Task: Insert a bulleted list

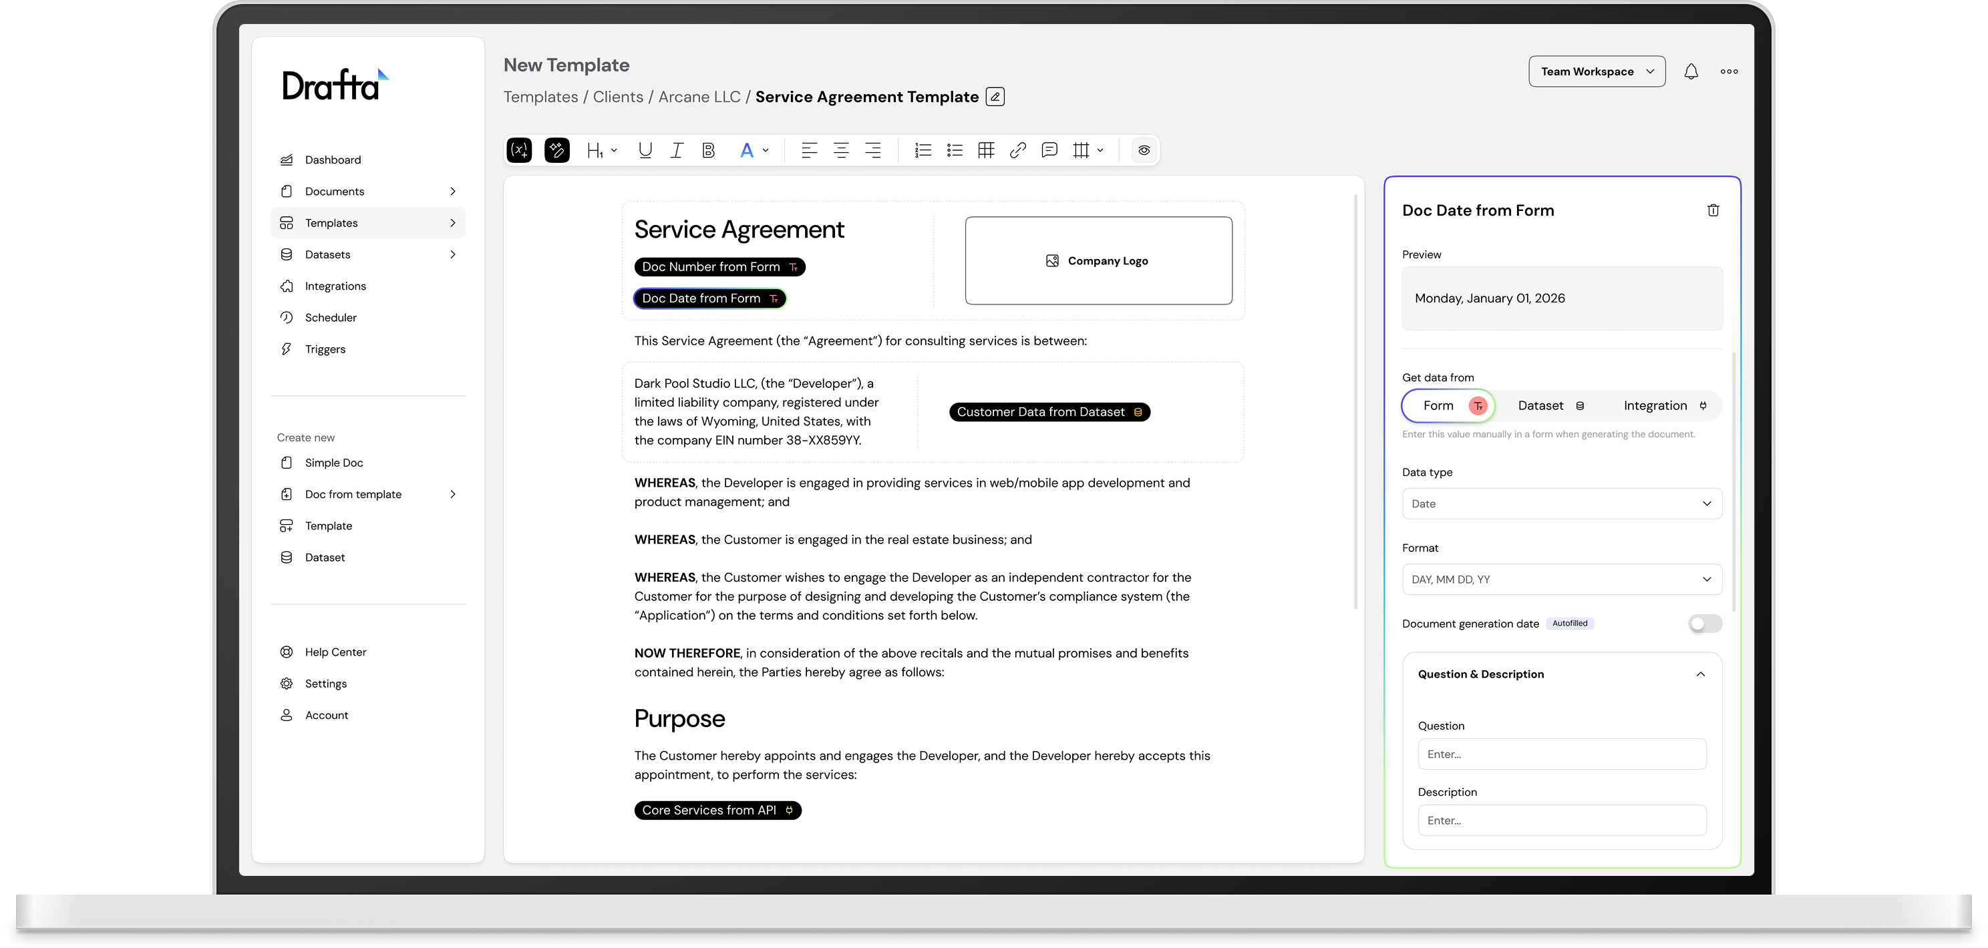Action: pyautogui.click(x=955, y=150)
